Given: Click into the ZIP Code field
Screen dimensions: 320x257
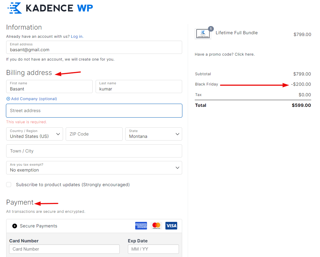Looking at the screenshot, I should (94, 134).
